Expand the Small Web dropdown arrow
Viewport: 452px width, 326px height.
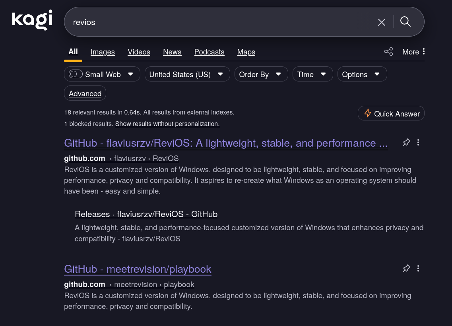130,74
